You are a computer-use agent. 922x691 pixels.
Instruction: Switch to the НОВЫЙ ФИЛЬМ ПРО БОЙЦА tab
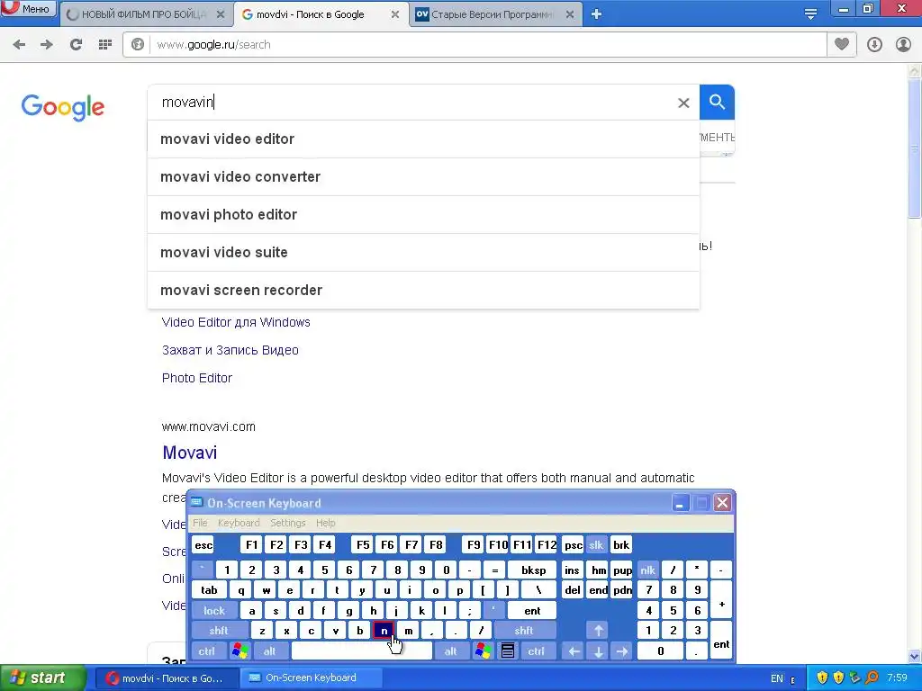(145, 14)
